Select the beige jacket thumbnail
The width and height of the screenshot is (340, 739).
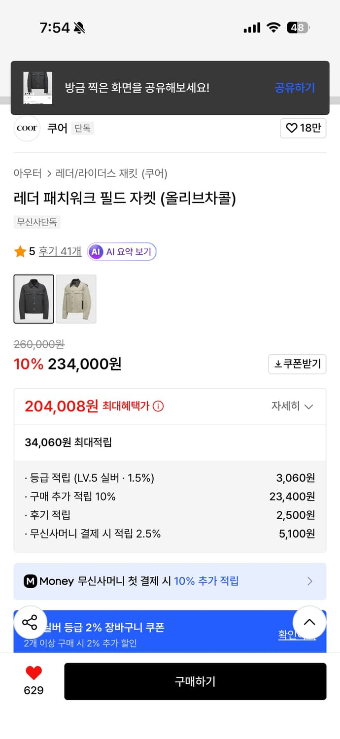click(x=75, y=299)
